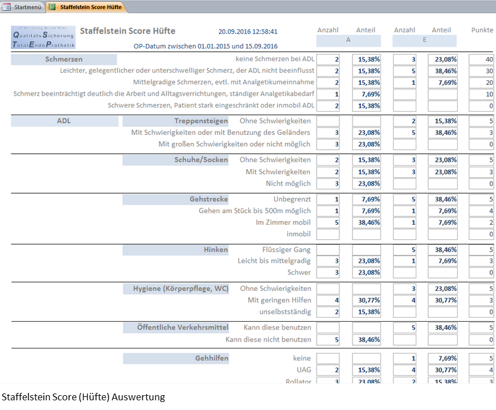Switch to the Startmenü tab
Screen dimensions: 496x410
coord(27,7)
